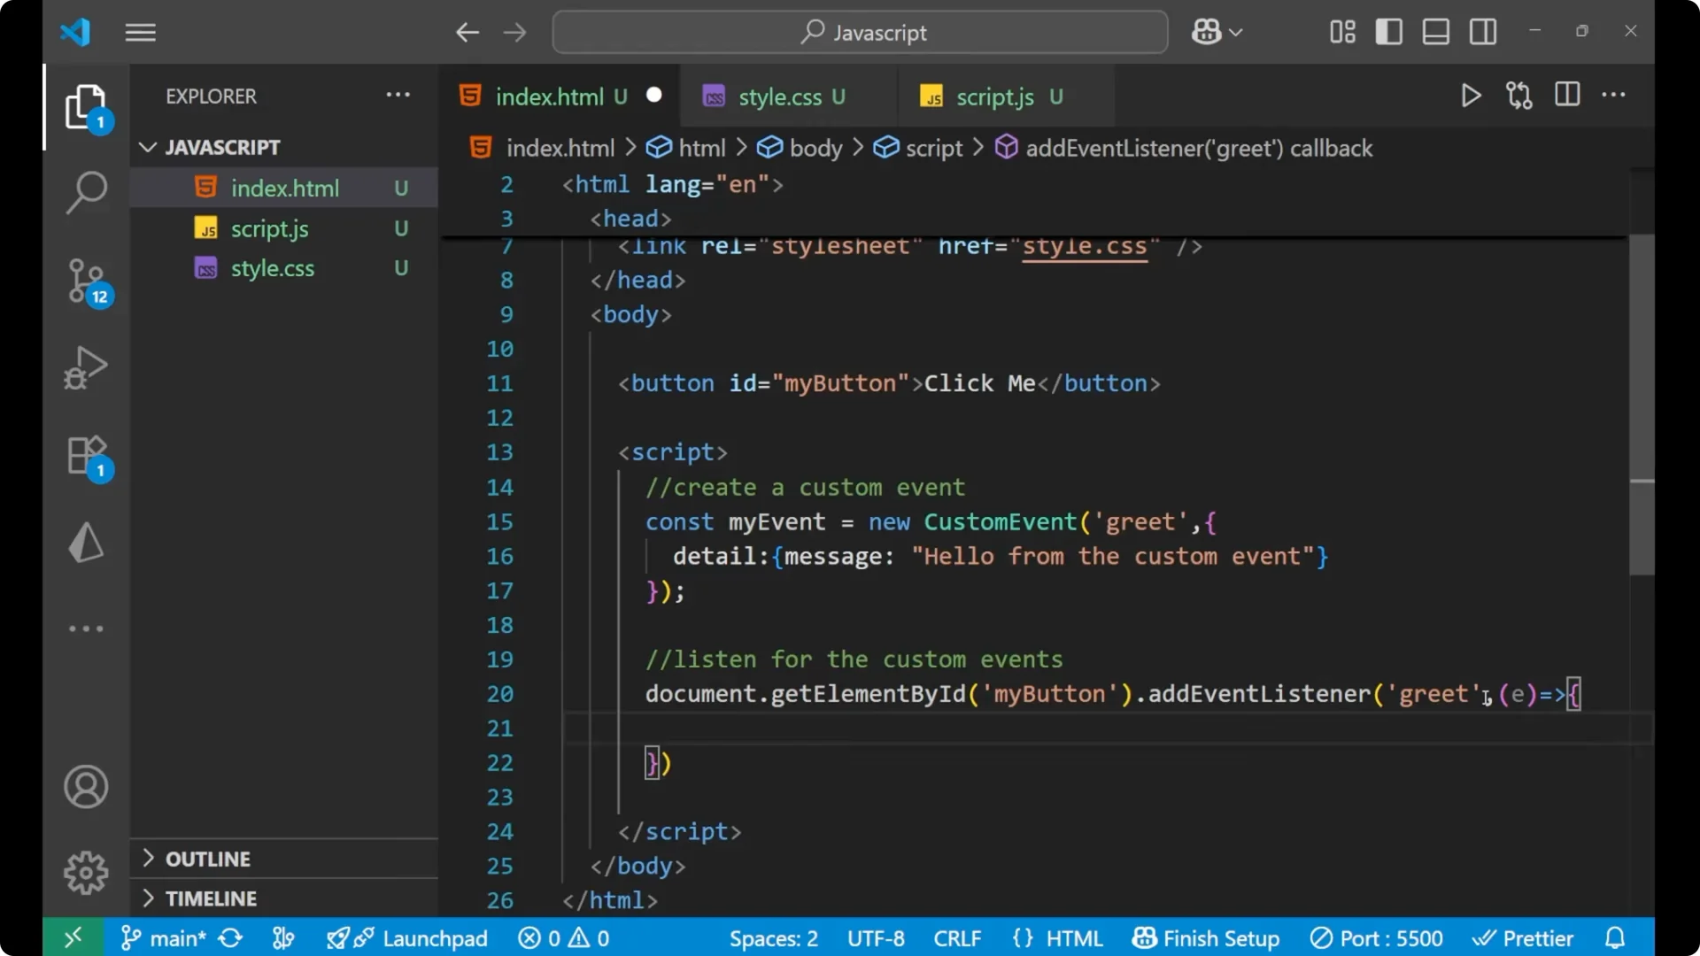Toggle the bottom panel visibility
1700x956 pixels.
[1435, 31]
